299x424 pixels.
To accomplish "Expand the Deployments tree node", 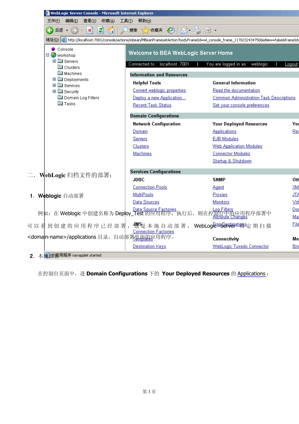I will pos(54,79).
